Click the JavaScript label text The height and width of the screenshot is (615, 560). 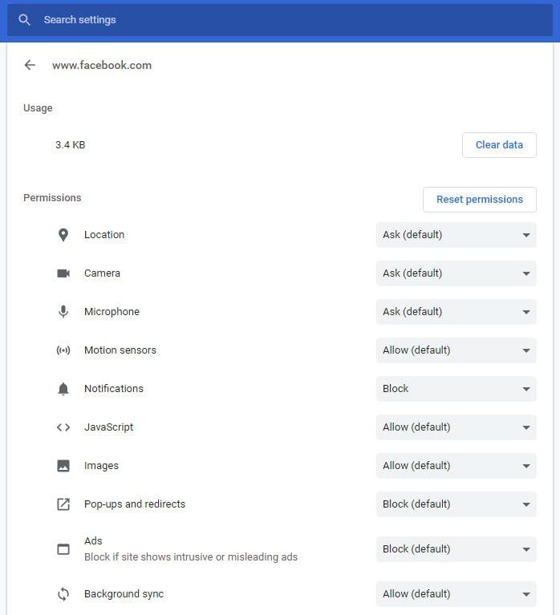click(108, 427)
